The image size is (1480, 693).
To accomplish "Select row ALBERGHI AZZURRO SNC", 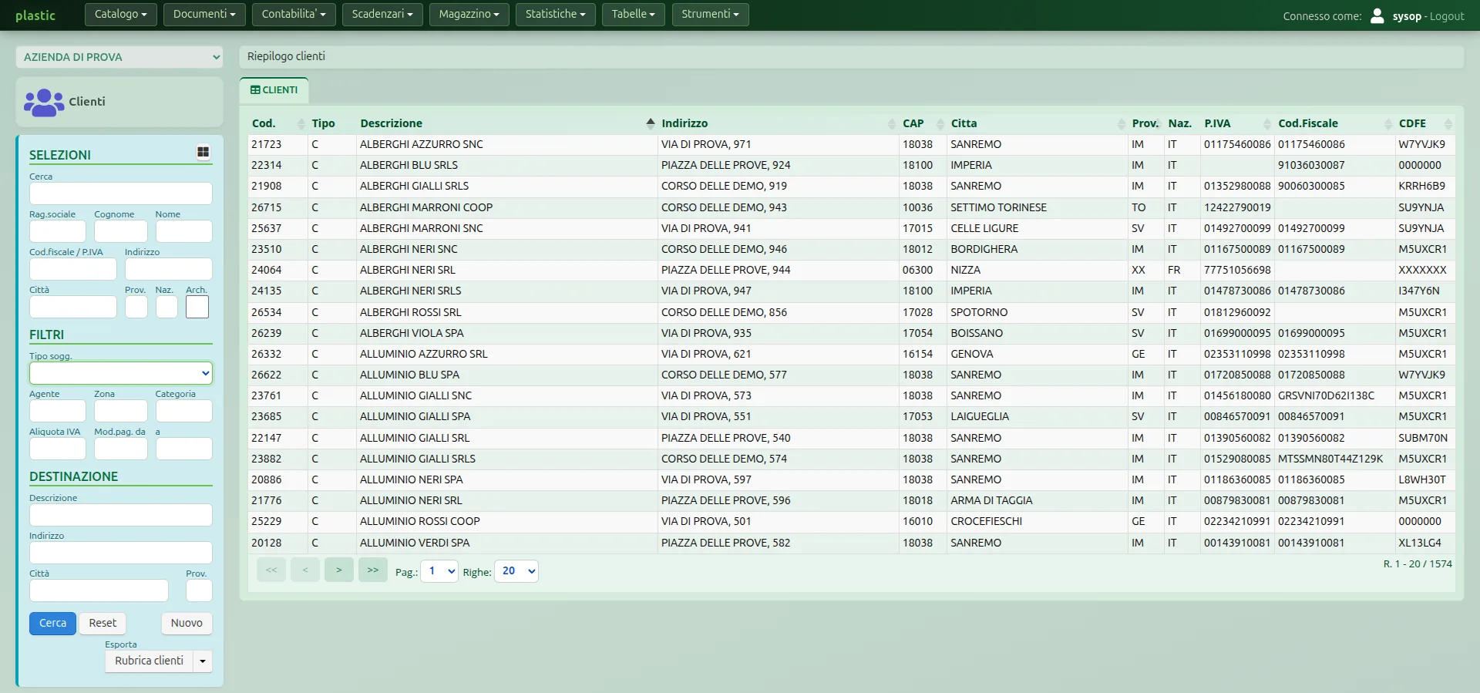I will coord(852,144).
